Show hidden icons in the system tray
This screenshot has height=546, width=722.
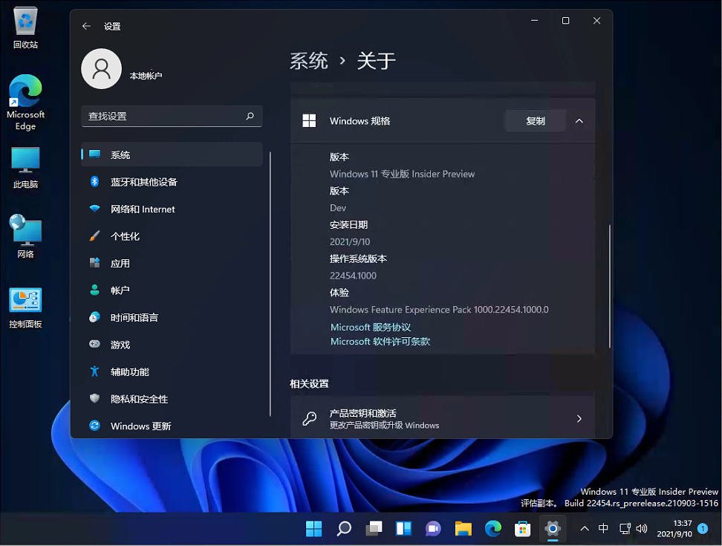585,529
